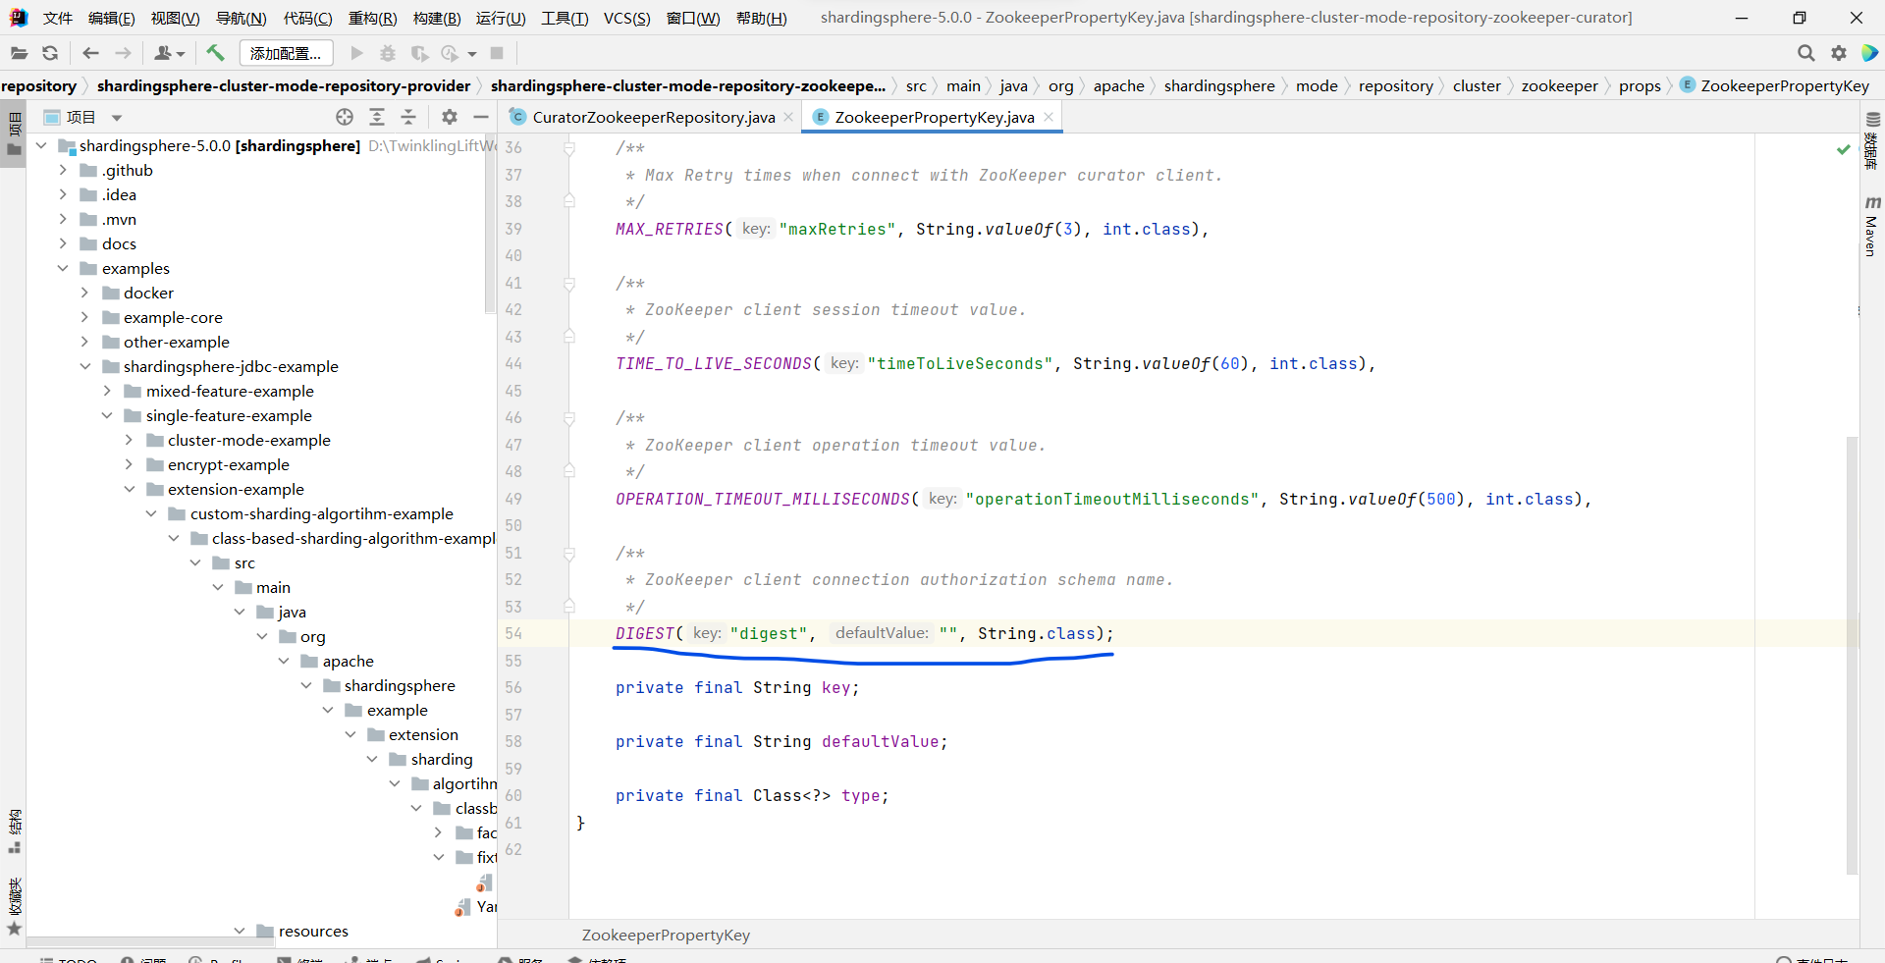Viewport: 1885px width, 963px height.
Task: Expand the docs folder
Action: click(63, 243)
